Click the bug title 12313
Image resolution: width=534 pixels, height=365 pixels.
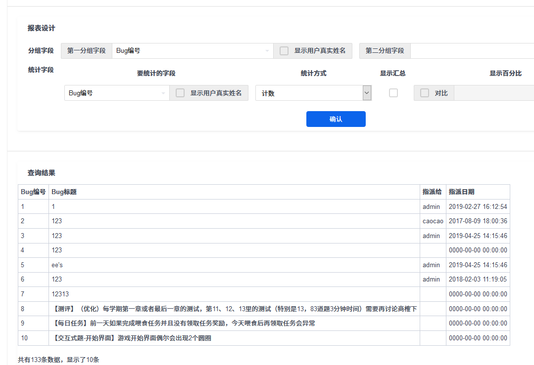60,294
